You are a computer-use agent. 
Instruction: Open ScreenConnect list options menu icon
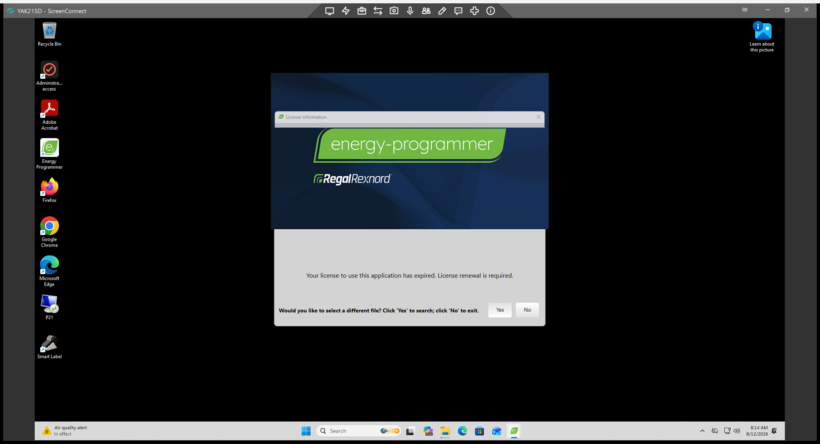745,10
